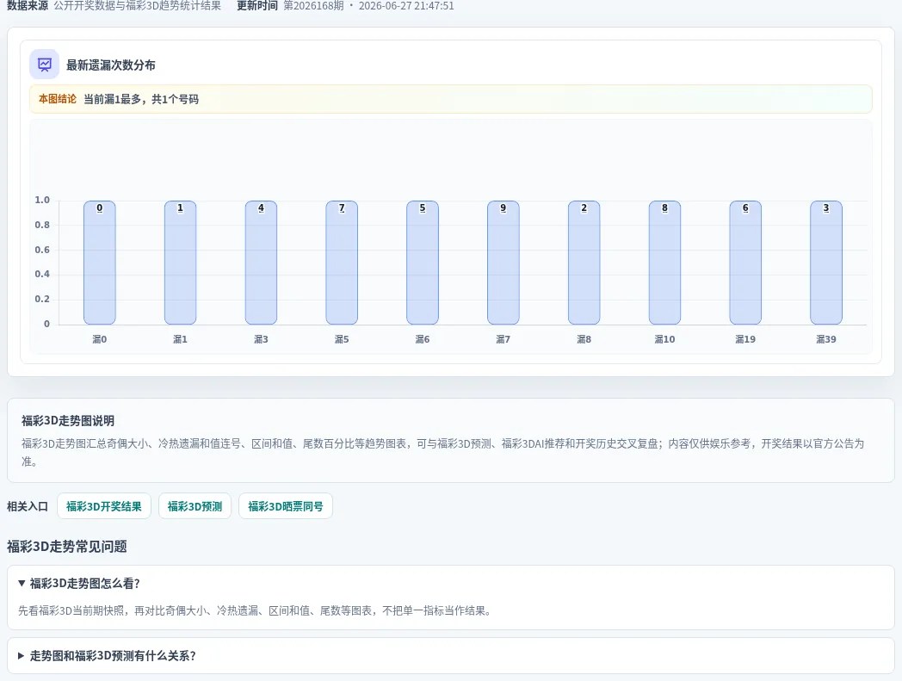
Task: Click the x-axis label 漏10
Action: [x=664, y=339]
